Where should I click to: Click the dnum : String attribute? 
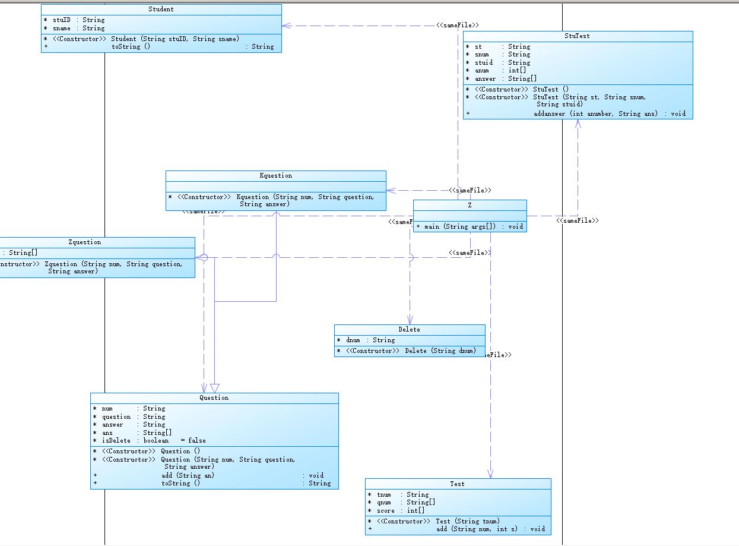click(366, 340)
